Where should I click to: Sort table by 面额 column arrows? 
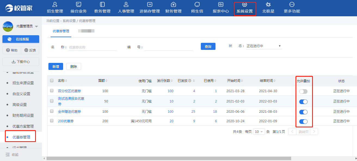pyautogui.click(x=106, y=81)
